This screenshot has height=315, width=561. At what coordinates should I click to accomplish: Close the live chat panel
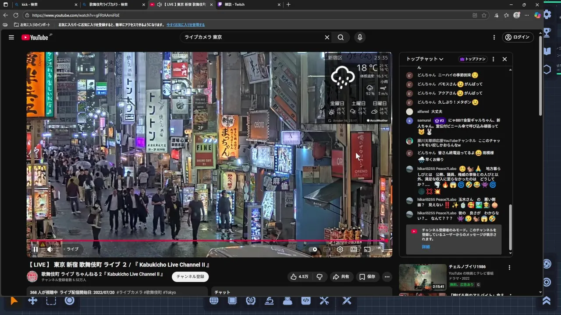pyautogui.click(x=504, y=59)
